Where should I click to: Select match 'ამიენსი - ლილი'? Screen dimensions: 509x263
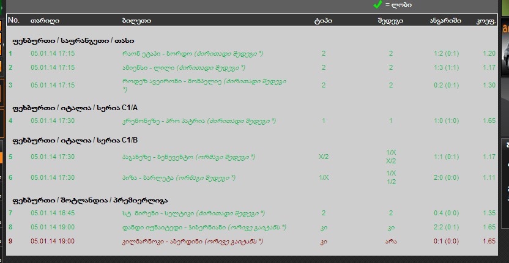pos(149,67)
